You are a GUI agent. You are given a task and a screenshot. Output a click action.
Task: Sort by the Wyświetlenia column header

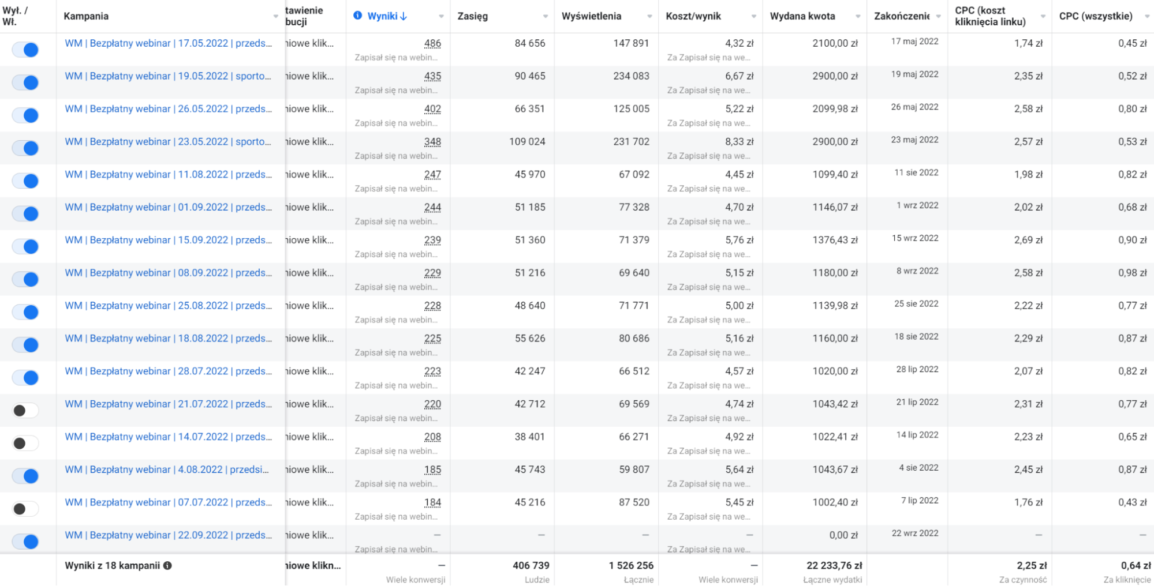591,16
